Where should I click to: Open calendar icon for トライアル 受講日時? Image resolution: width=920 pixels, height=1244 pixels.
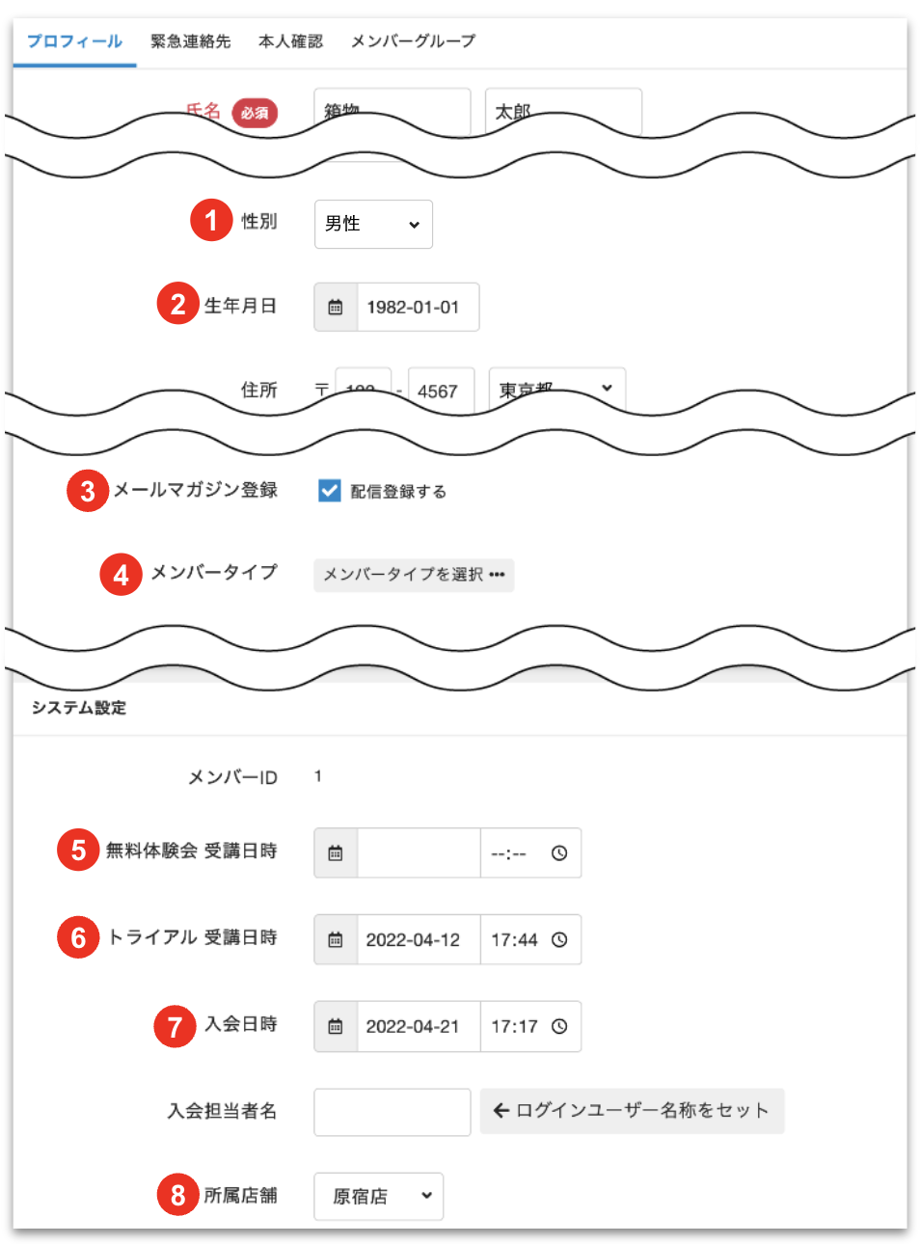click(336, 939)
